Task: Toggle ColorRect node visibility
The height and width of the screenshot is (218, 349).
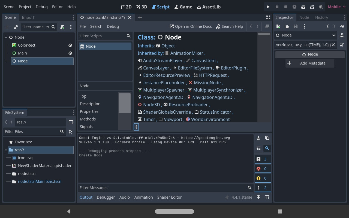Action: click(x=70, y=45)
